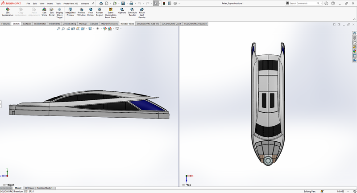
Task: Click the Edit Appearance color wheel in view toolbar
Action: (105, 29)
